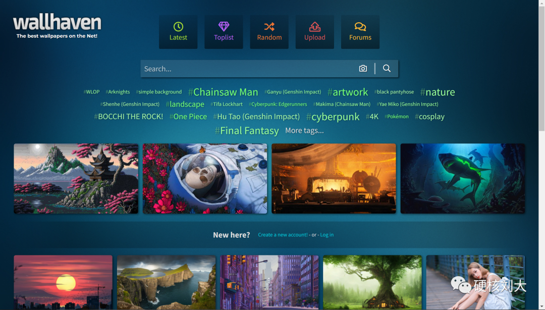Open the #Arknights tag

pos(118,92)
